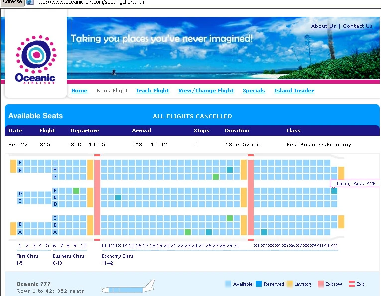The height and width of the screenshot is (296, 381).
Task: Open the Specials page
Action: 254,90
